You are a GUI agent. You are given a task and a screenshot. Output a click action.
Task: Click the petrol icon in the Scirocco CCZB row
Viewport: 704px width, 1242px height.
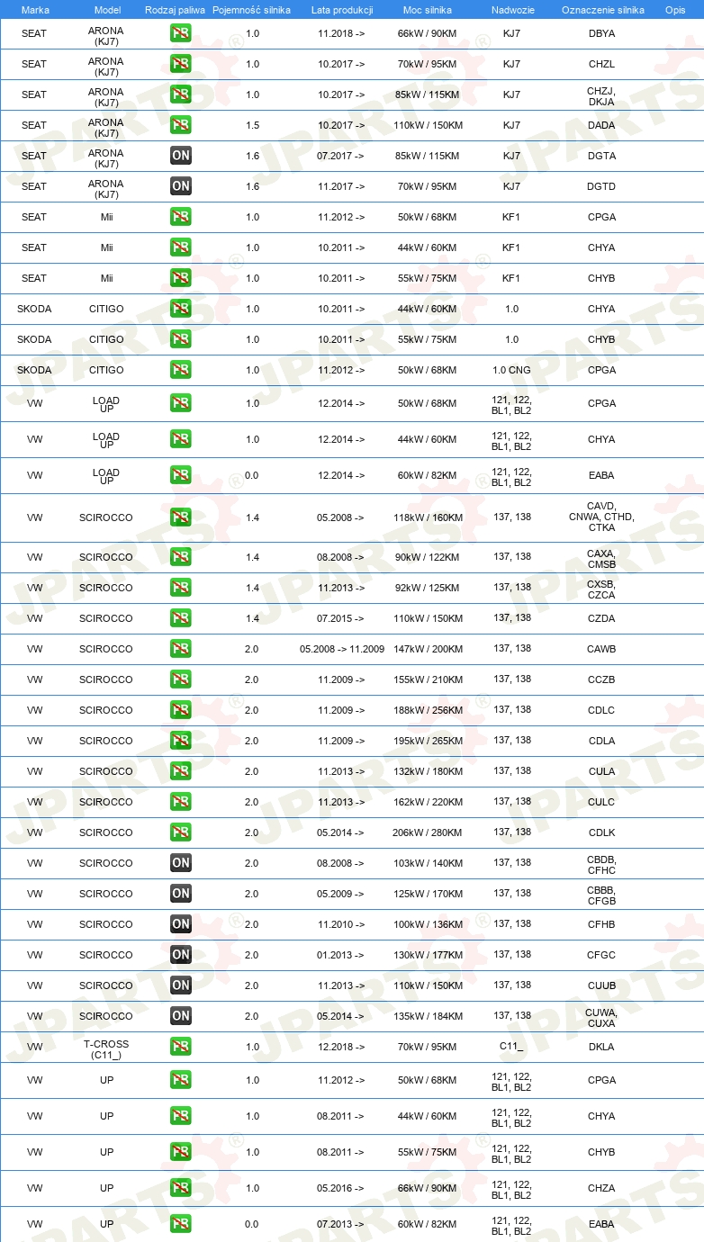pos(181,679)
